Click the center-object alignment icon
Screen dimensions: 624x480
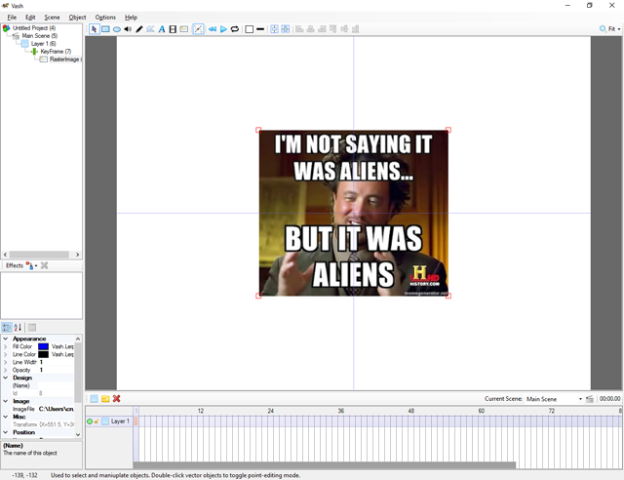click(274, 29)
